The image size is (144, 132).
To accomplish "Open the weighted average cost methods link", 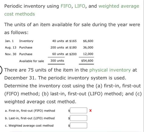I will point(119,6).
